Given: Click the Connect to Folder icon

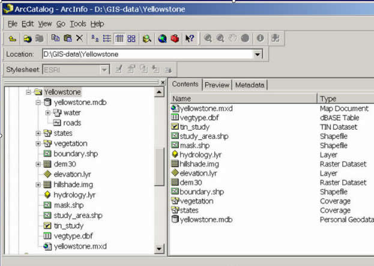Looking at the screenshot, I should 28,38.
